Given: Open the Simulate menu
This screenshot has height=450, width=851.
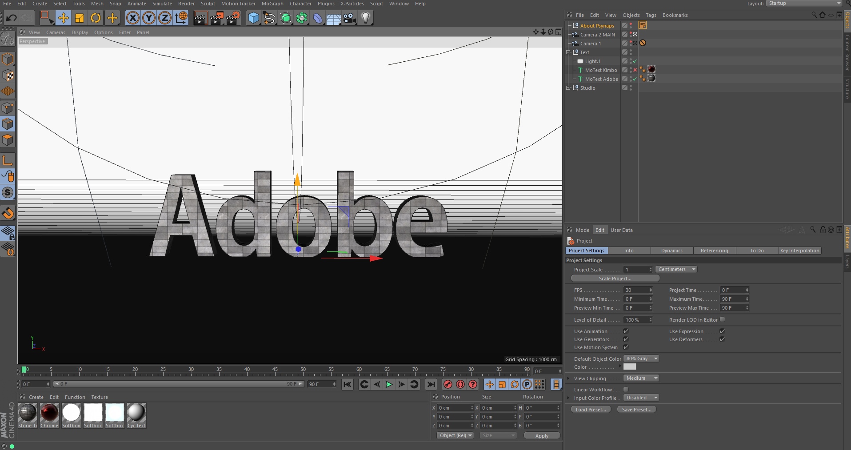Looking at the screenshot, I should [162, 4].
